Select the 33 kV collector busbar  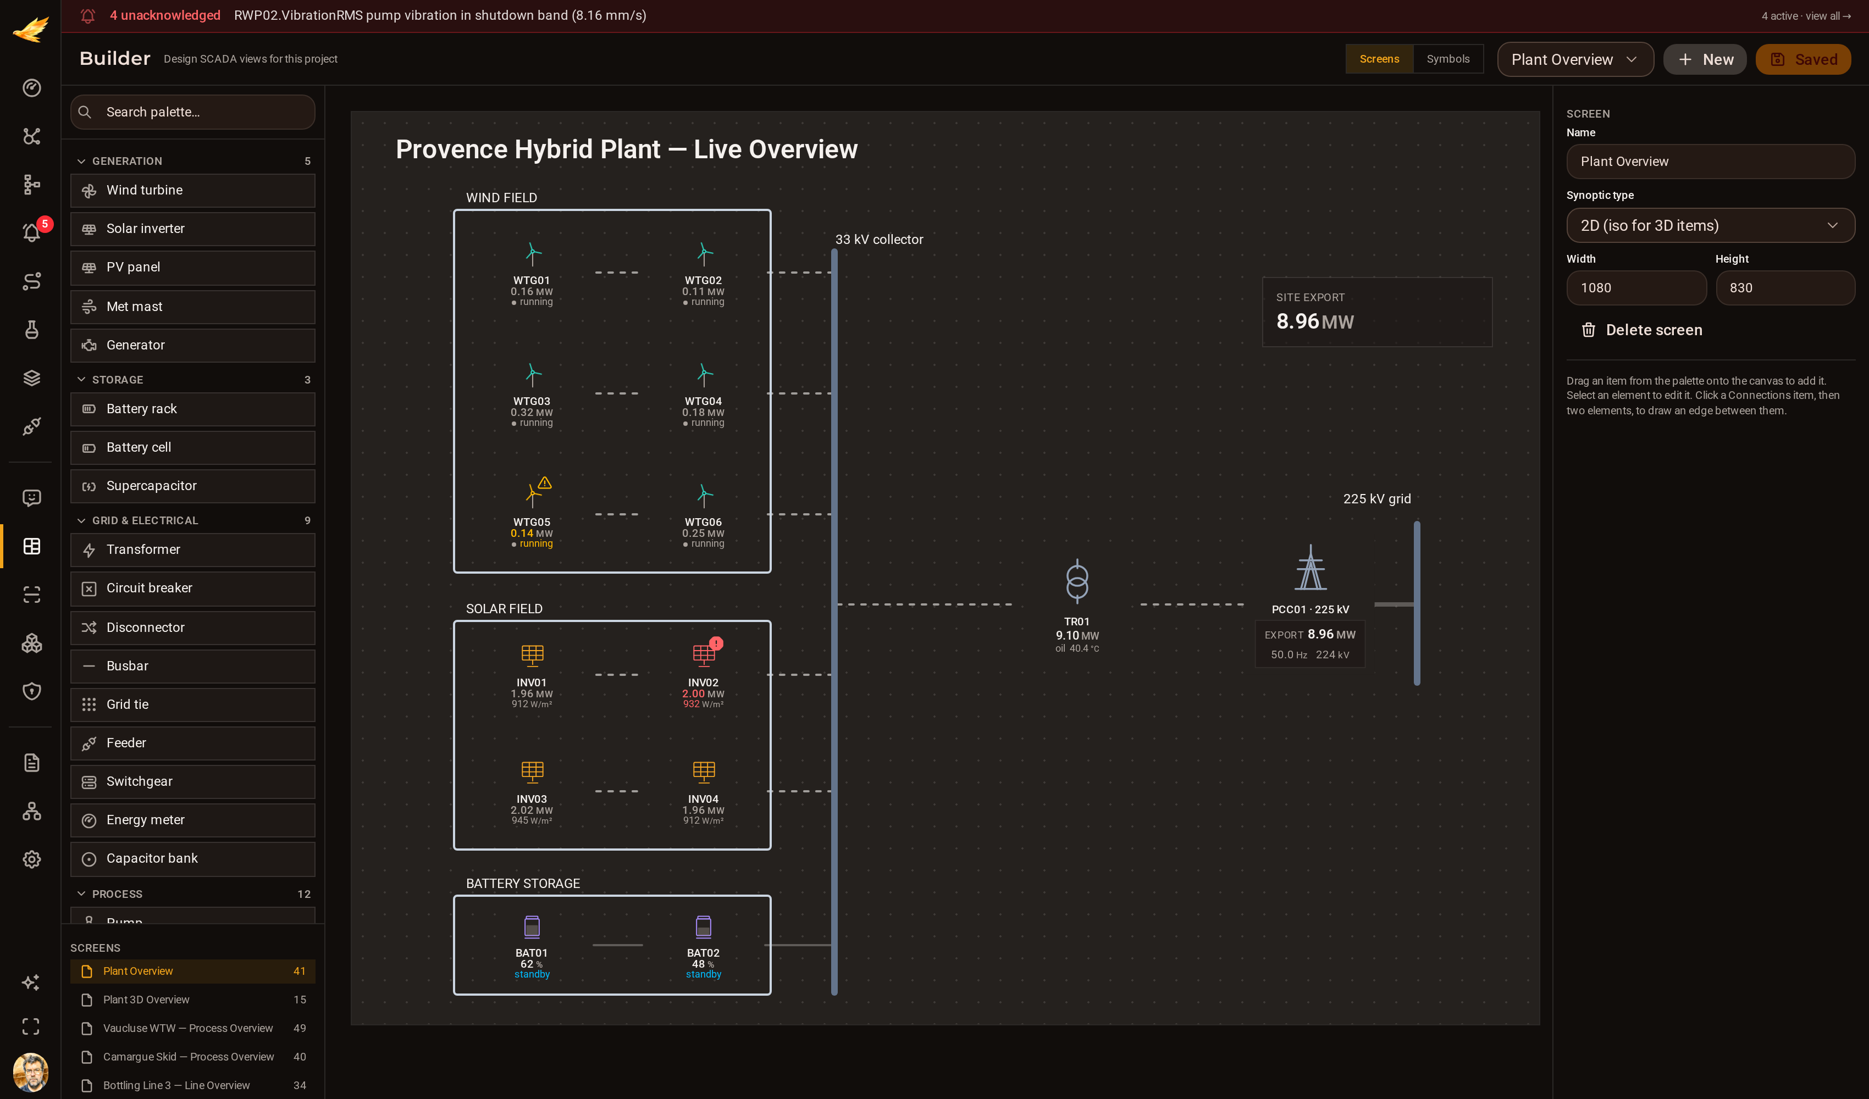834,621
